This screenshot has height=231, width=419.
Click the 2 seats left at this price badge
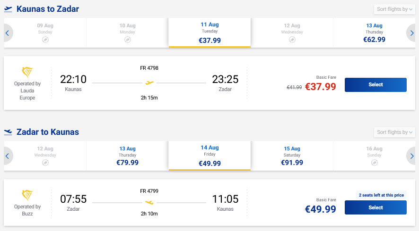pyautogui.click(x=381, y=195)
